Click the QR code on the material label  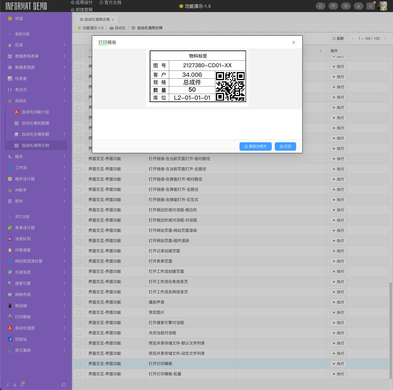230,86
